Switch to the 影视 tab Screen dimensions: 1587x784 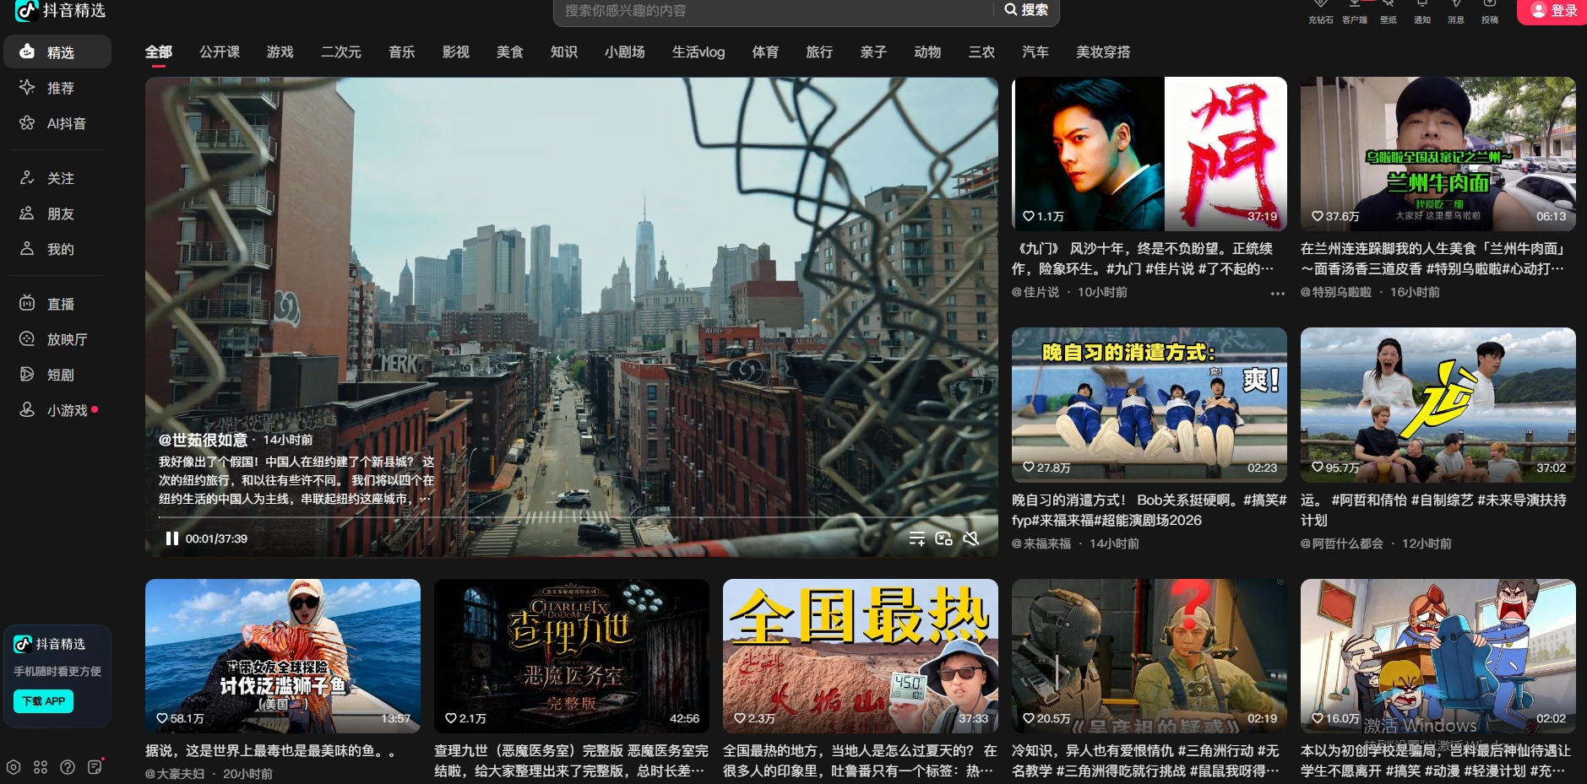point(456,52)
